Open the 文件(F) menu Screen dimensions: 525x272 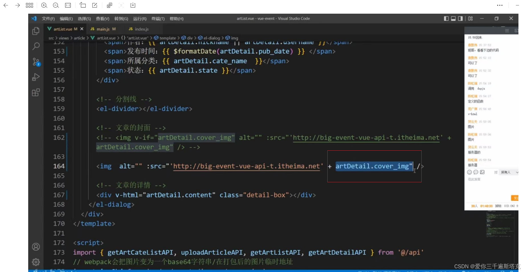(48, 19)
